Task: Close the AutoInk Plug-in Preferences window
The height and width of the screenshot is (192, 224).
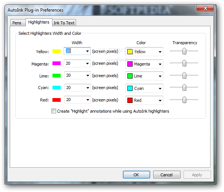Action: point(205,8)
